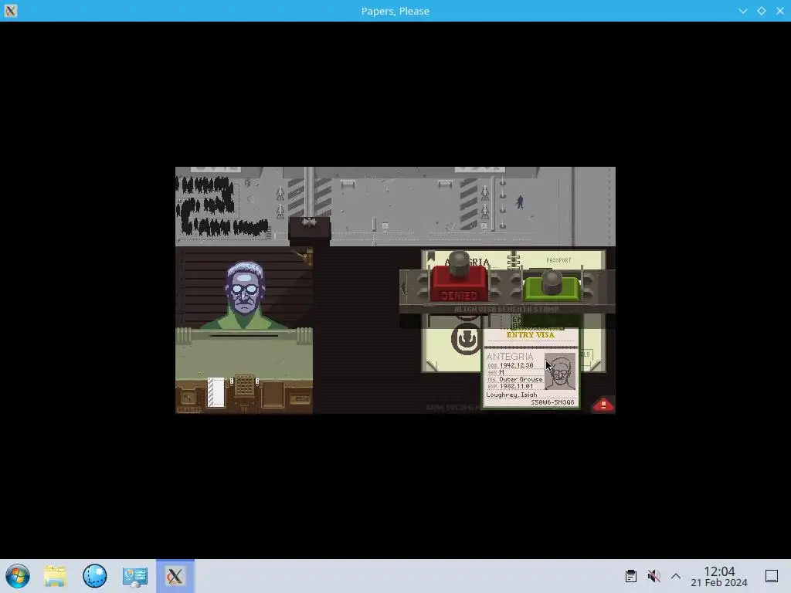Click the ENTRY VISA heading

pyautogui.click(x=530, y=335)
